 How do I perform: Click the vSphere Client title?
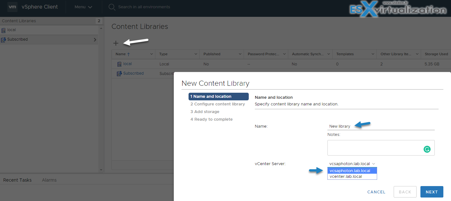pyautogui.click(x=40, y=7)
